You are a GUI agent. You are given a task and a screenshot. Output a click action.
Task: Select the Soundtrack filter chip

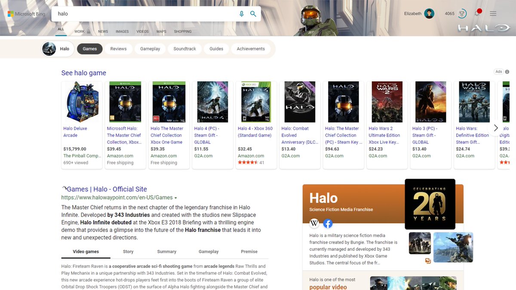coord(184,49)
